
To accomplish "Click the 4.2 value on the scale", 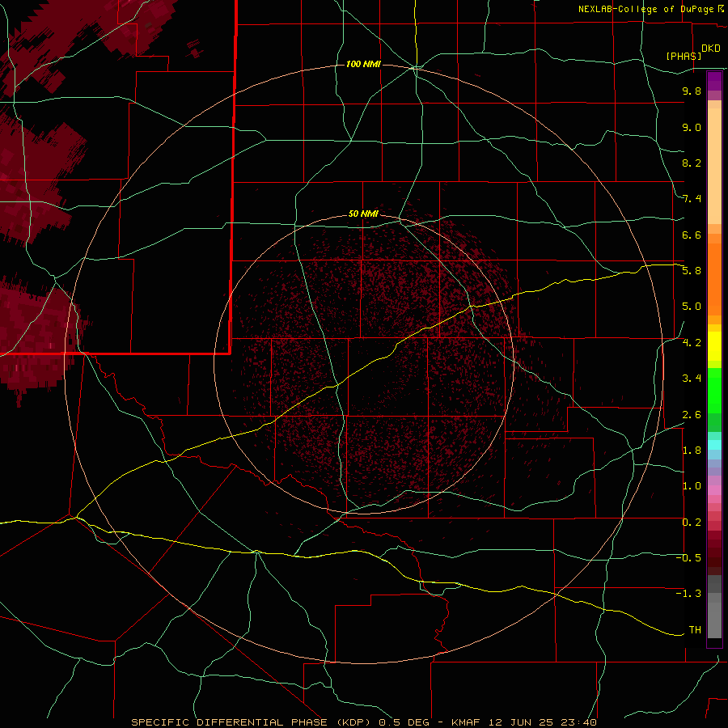I will (692, 343).
